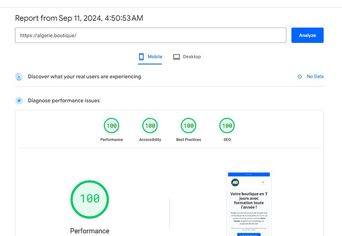Click the report timestamp heading
Viewport: 342px width, 236px height.
(x=80, y=18)
